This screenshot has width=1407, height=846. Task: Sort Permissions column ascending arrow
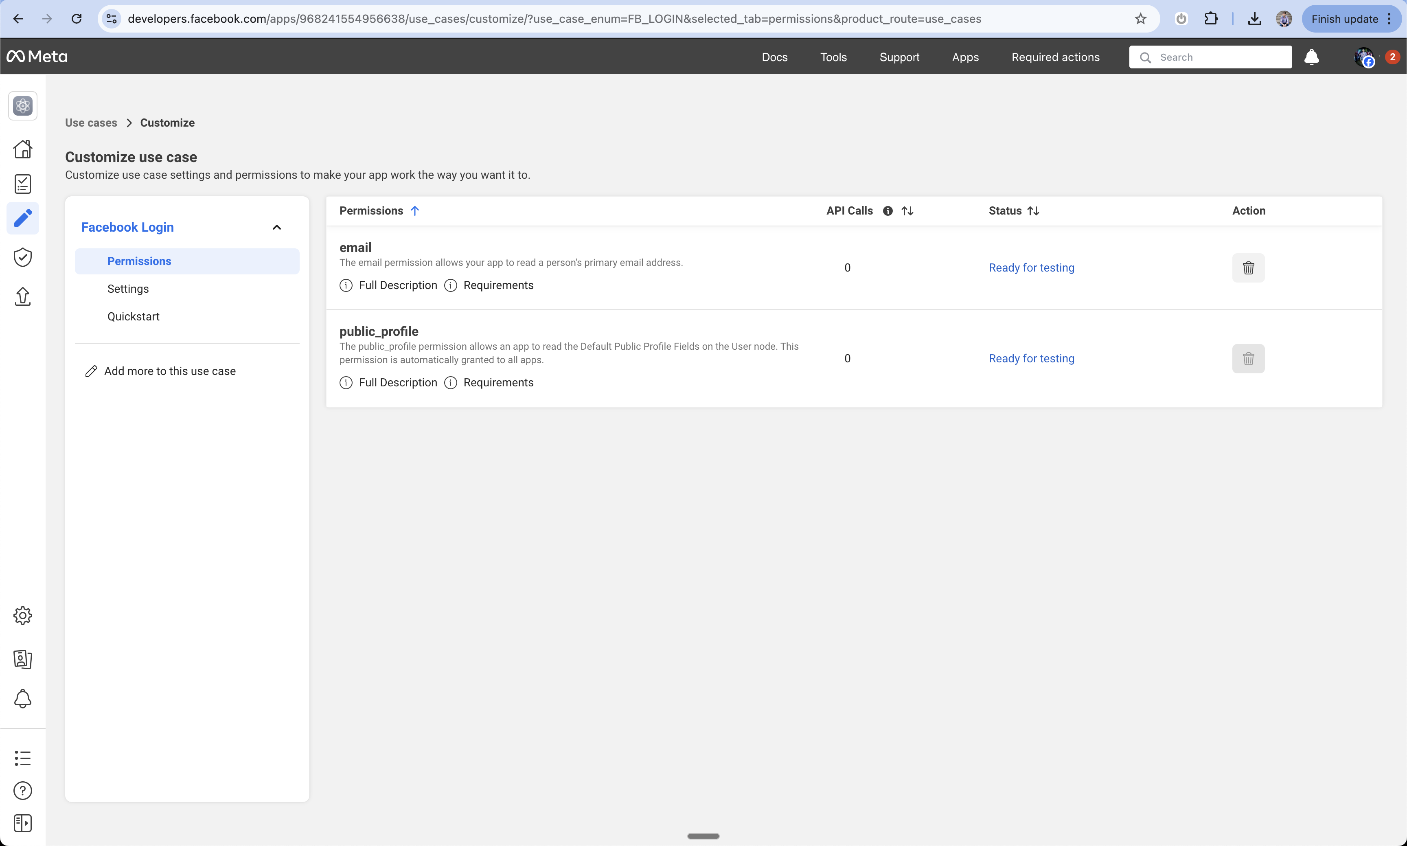(x=415, y=211)
